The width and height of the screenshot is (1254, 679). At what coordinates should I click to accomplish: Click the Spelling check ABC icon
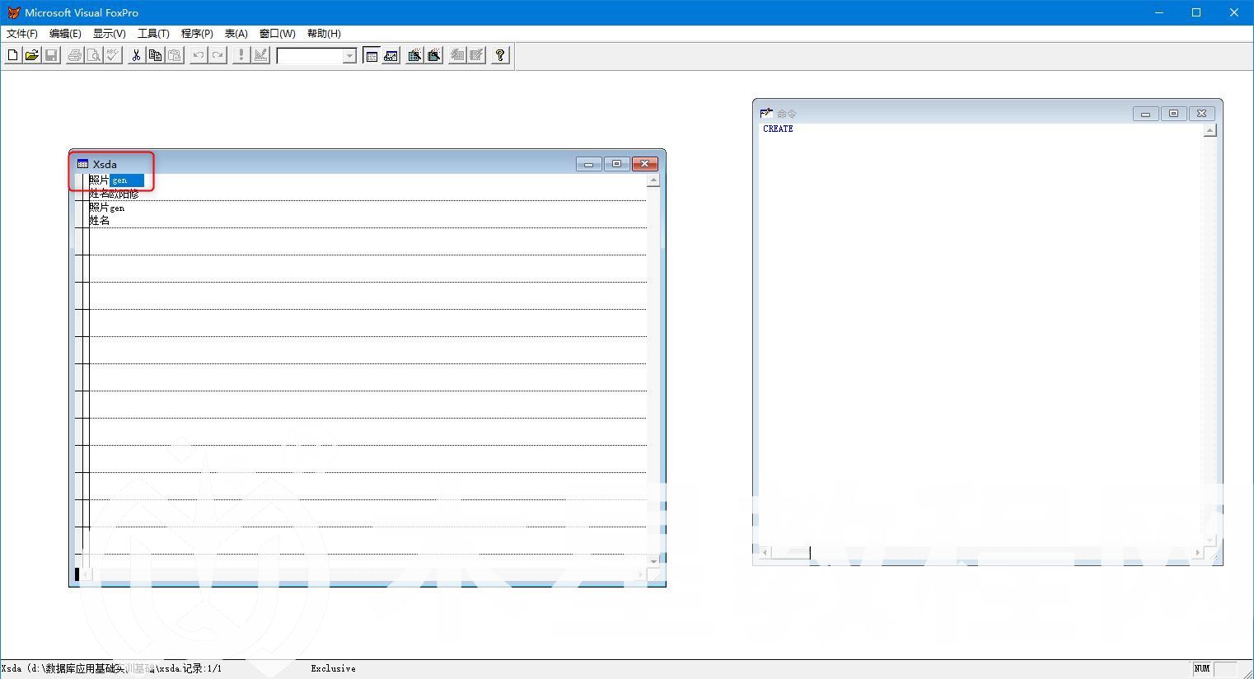[113, 55]
